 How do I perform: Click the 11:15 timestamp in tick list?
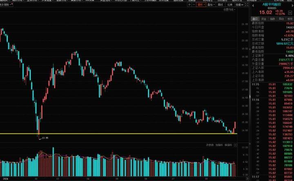pos(255,85)
